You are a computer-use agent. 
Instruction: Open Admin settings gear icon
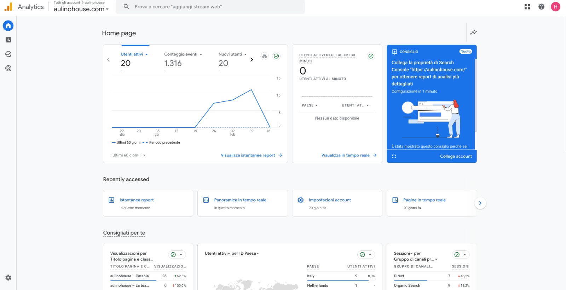[8, 278]
